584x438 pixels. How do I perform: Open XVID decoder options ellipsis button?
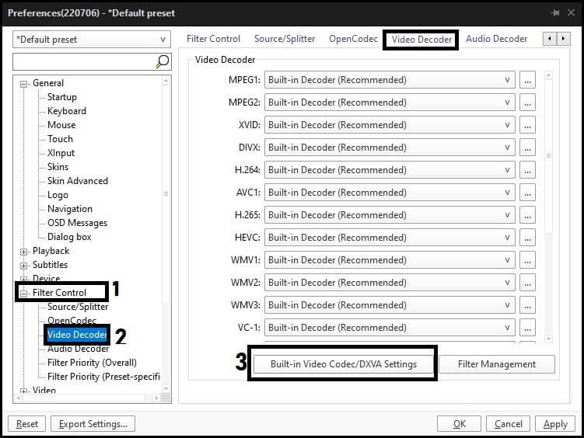[x=527, y=125]
